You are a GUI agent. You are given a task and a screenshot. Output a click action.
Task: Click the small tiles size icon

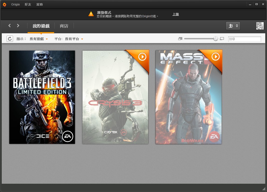point(180,39)
